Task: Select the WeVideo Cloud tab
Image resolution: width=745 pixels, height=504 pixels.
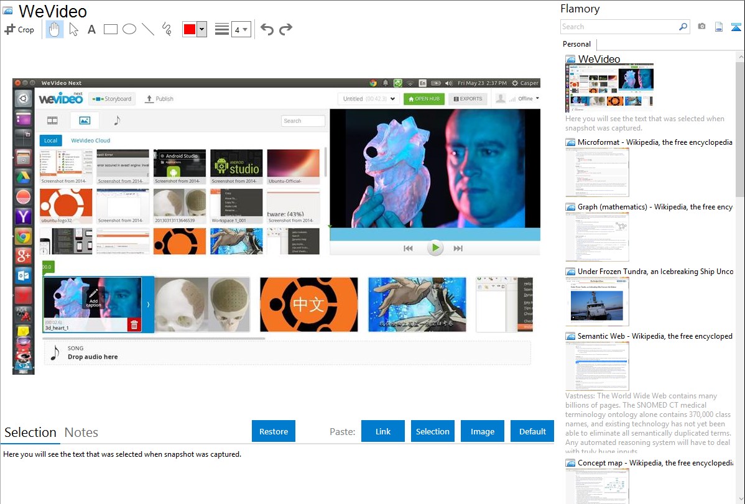Action: tap(90, 140)
